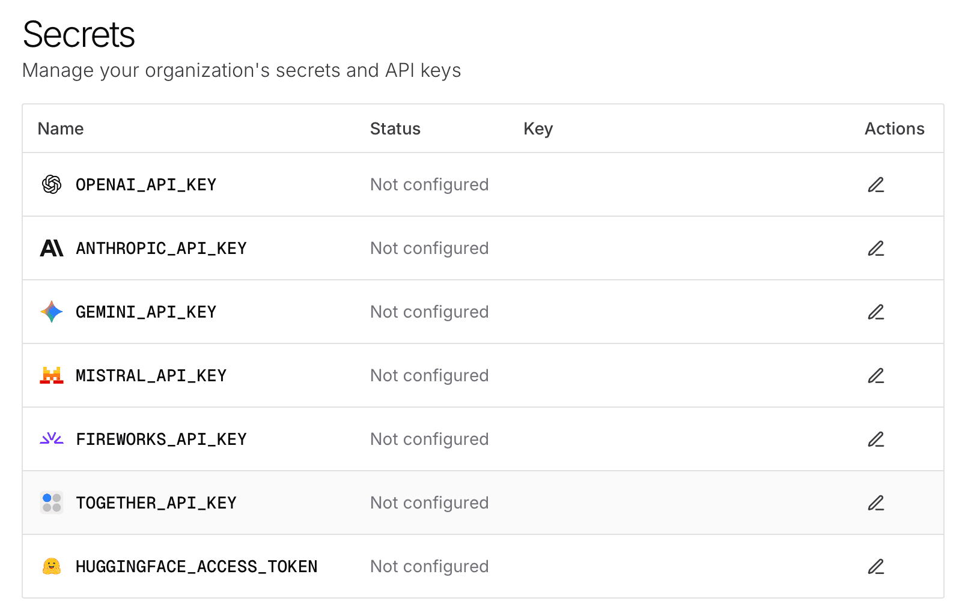Click the Name column header

60,128
